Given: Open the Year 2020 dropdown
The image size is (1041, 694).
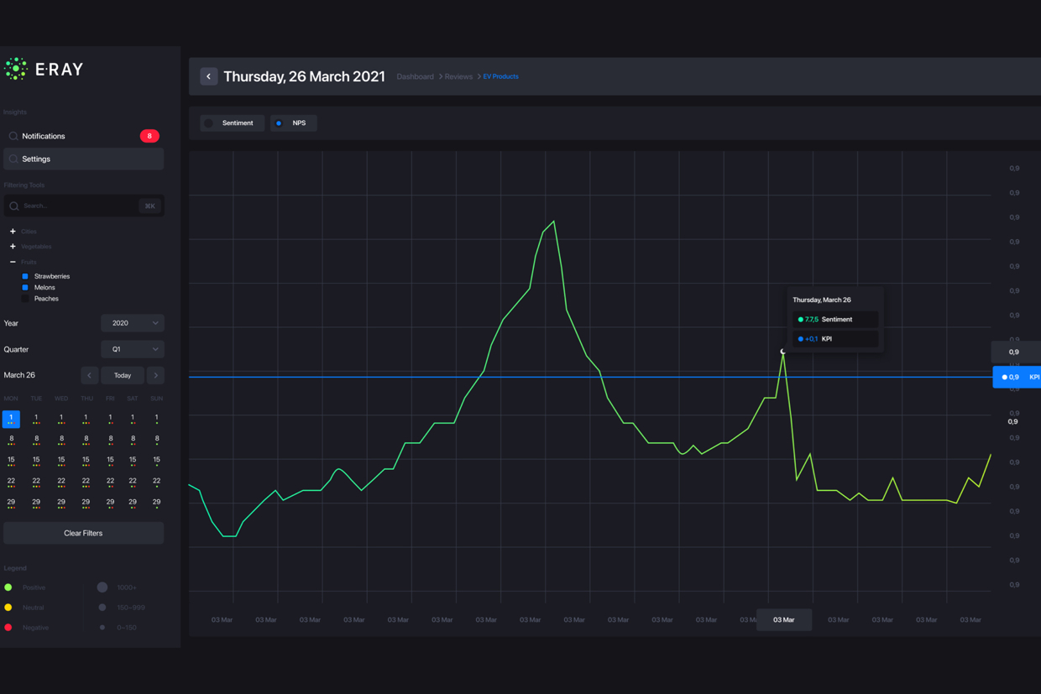Looking at the screenshot, I should point(132,323).
